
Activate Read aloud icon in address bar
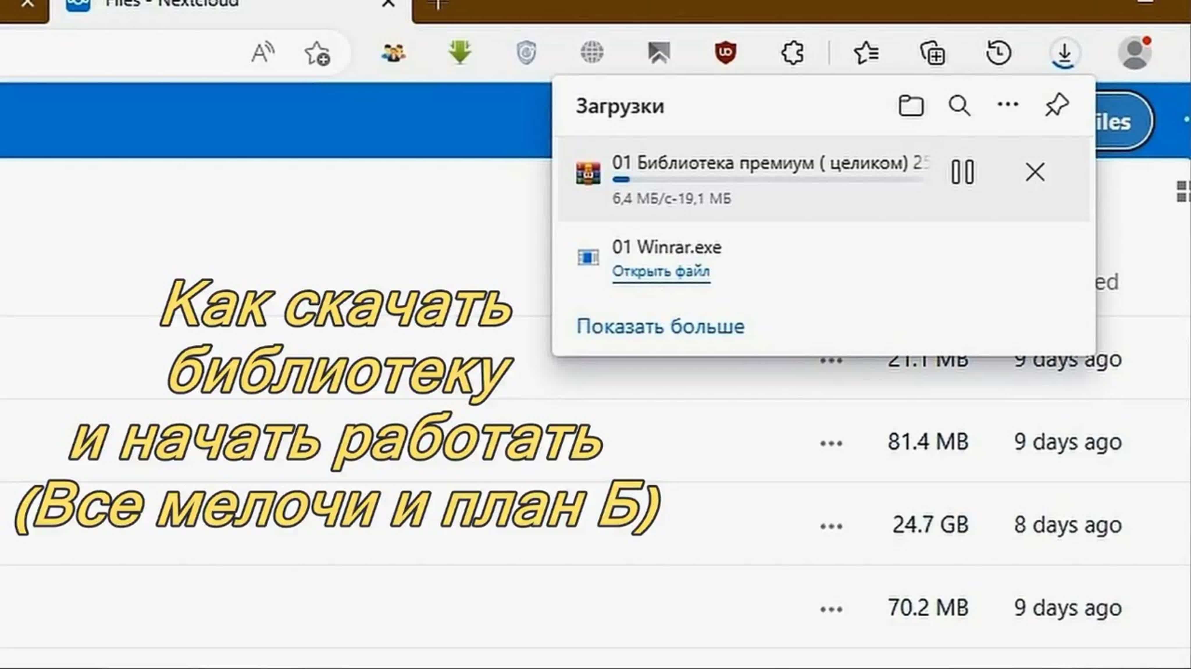pos(263,52)
